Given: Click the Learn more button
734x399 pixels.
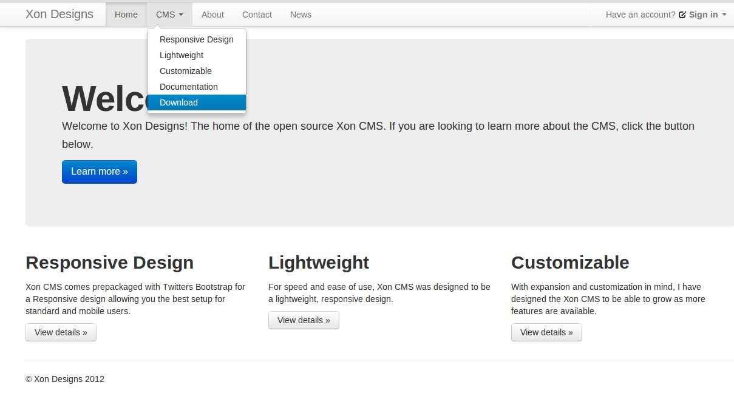Looking at the screenshot, I should coord(99,172).
